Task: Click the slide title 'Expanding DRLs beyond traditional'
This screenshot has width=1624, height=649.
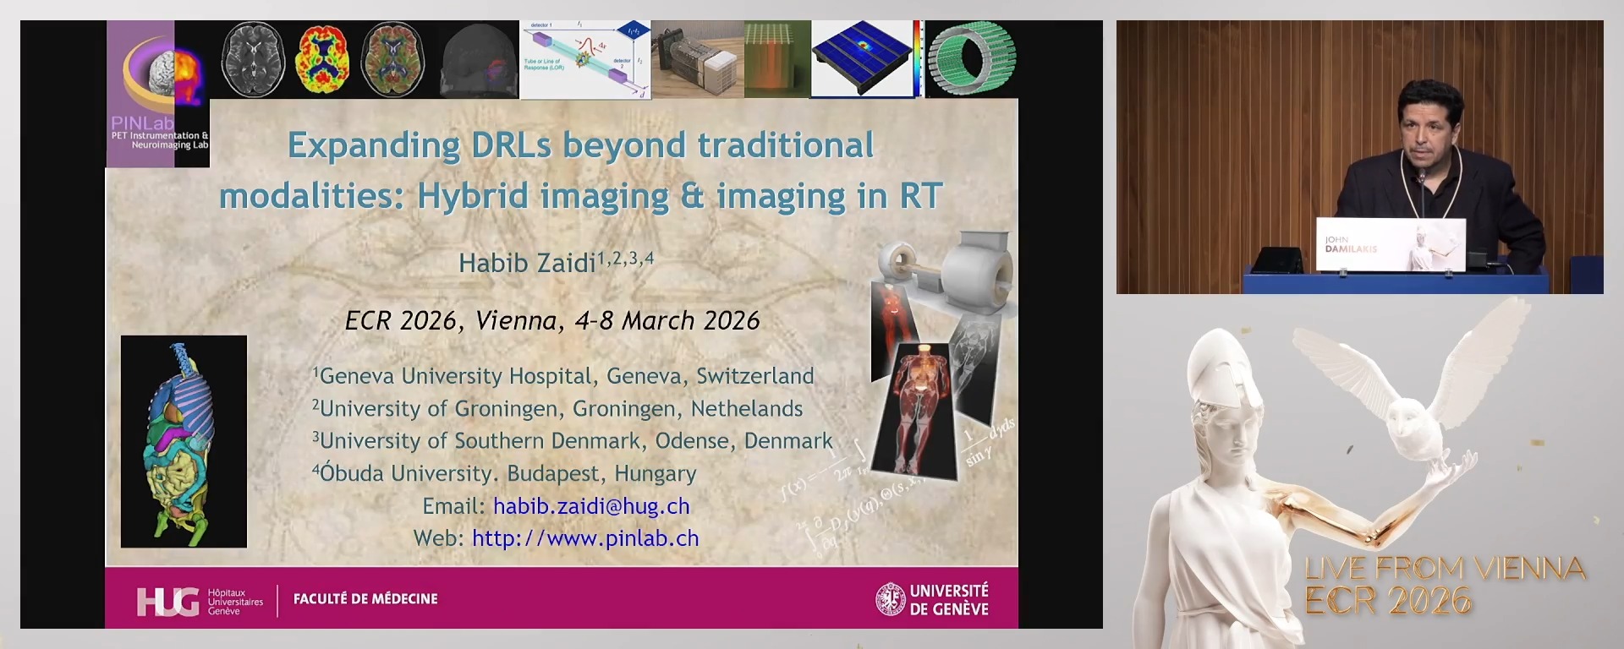Action: 580,145
